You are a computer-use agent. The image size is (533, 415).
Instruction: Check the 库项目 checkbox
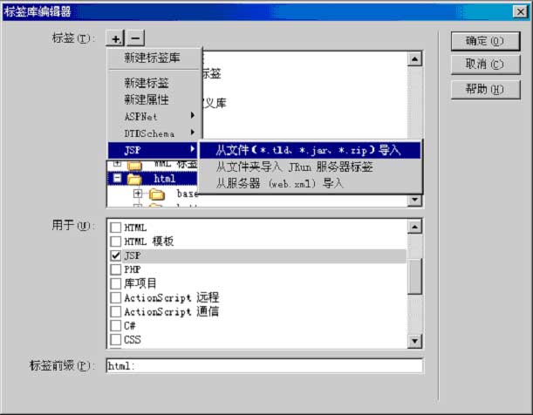click(x=116, y=283)
